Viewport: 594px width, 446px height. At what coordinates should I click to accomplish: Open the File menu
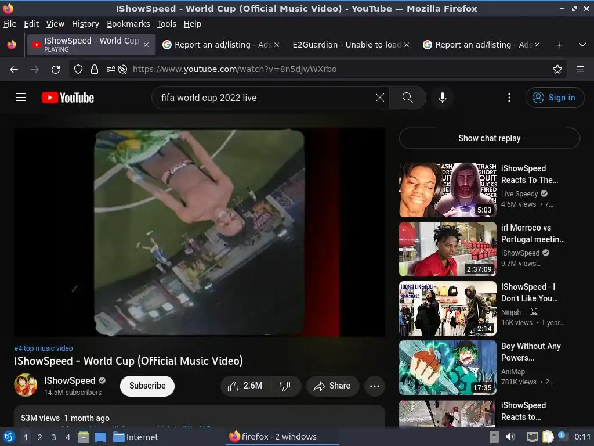click(10, 24)
